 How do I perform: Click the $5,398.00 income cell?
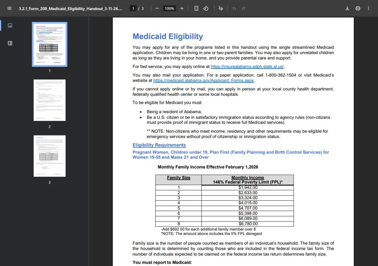248,213
